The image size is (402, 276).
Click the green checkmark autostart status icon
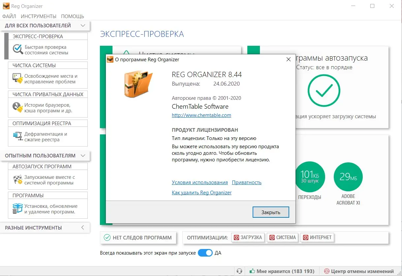(324, 91)
